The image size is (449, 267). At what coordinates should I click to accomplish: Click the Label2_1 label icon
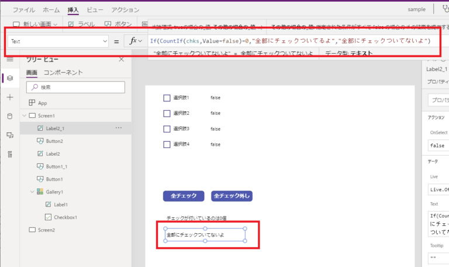[40, 128]
